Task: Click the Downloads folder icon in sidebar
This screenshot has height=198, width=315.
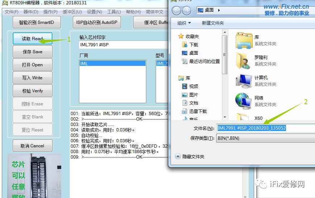Action: pos(184,45)
